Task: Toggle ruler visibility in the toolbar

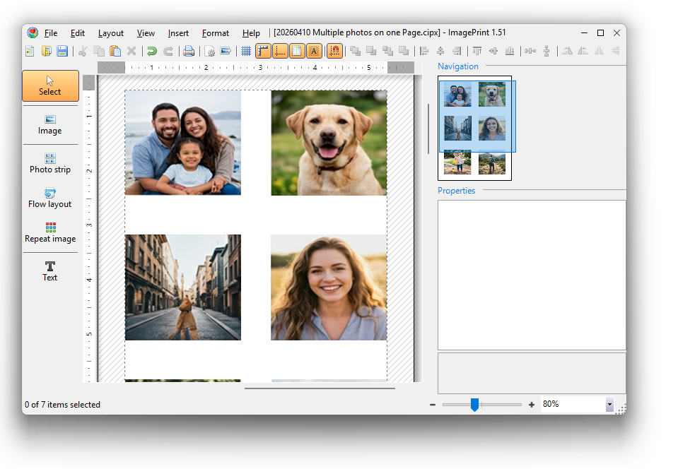Action: pyautogui.click(x=262, y=50)
